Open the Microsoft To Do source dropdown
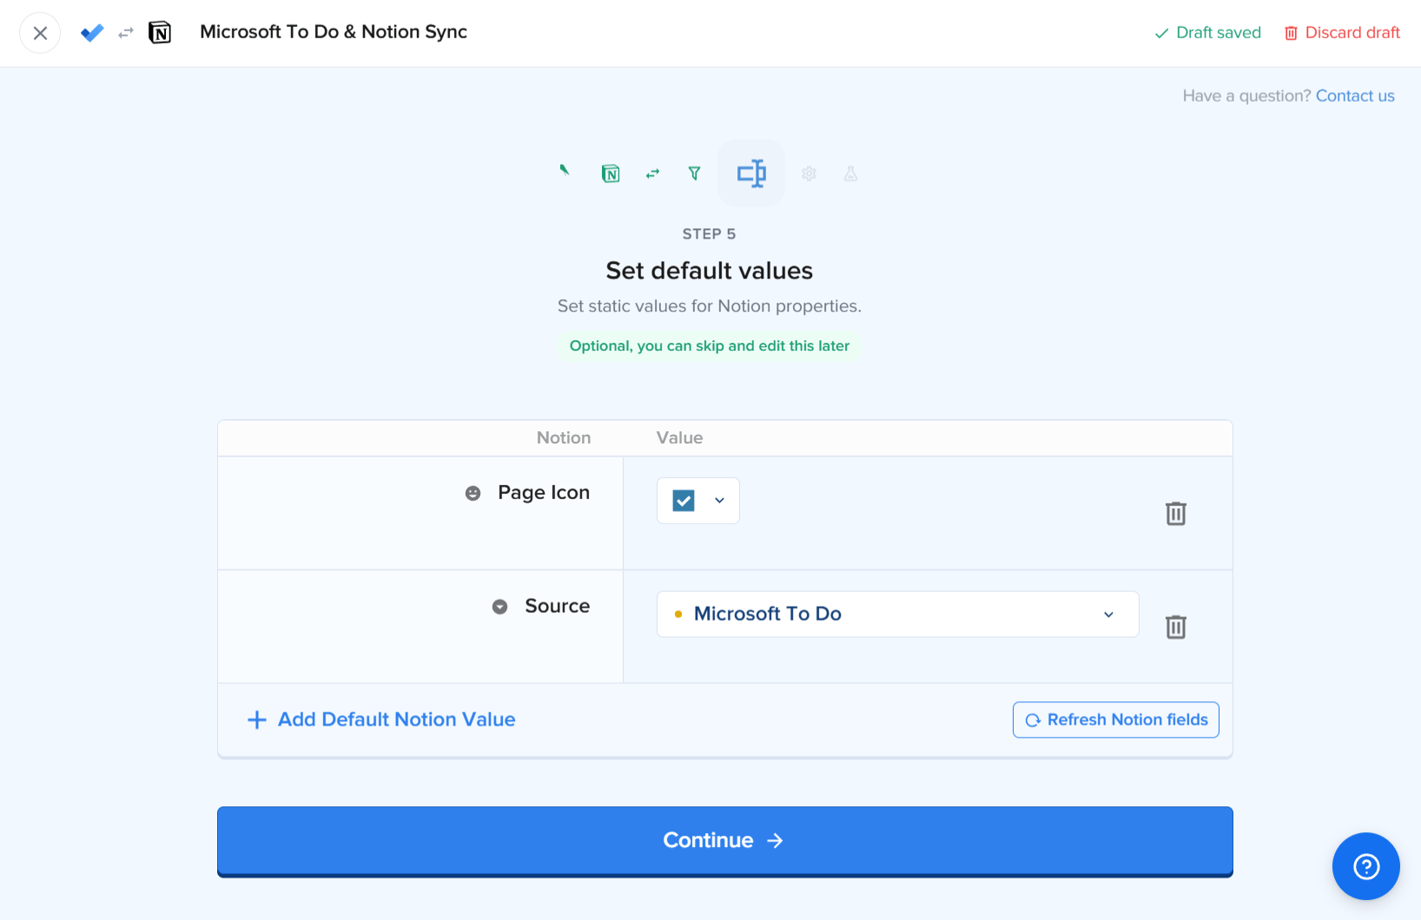The width and height of the screenshot is (1421, 920). (897, 614)
